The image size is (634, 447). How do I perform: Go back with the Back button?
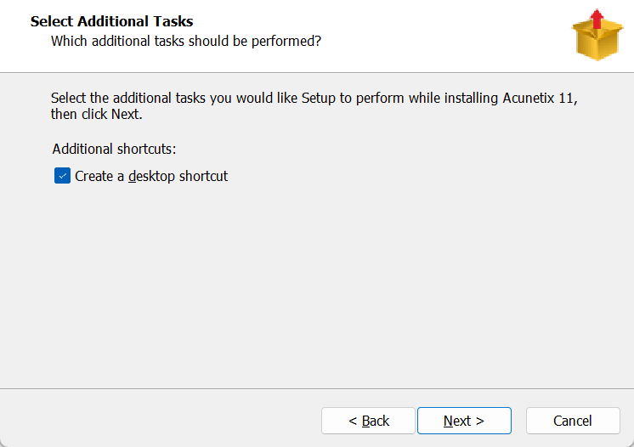point(368,421)
